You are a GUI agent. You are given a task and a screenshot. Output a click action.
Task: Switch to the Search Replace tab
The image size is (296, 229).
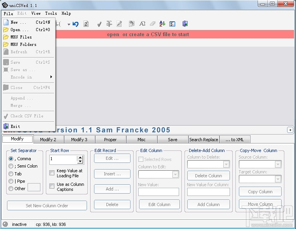click(x=204, y=140)
